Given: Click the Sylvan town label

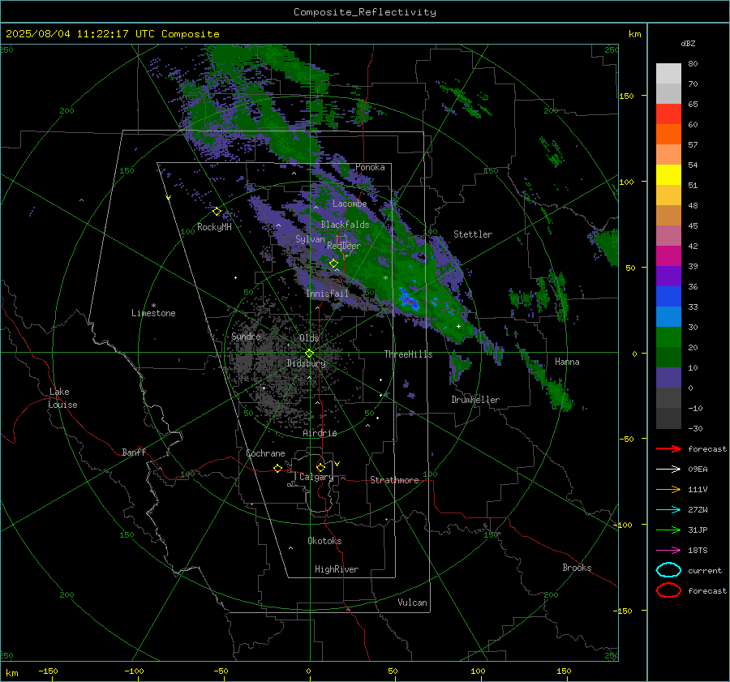Looking at the screenshot, I should point(310,239).
